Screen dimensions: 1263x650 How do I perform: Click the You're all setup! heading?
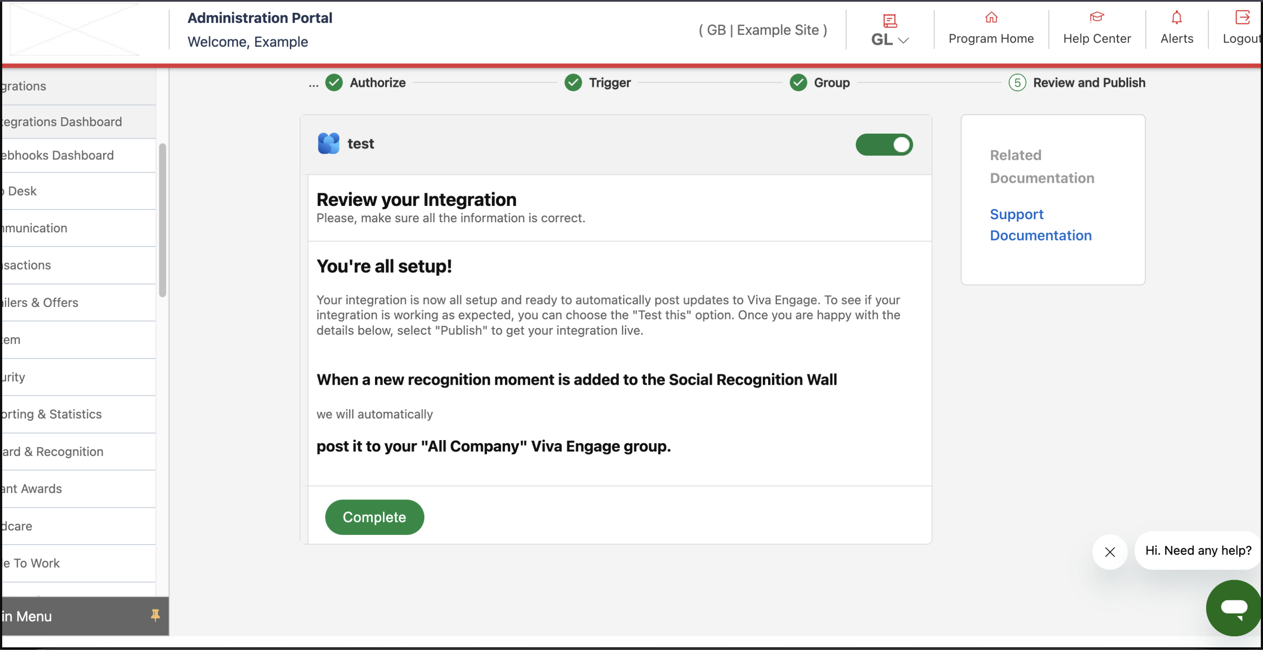coord(384,266)
